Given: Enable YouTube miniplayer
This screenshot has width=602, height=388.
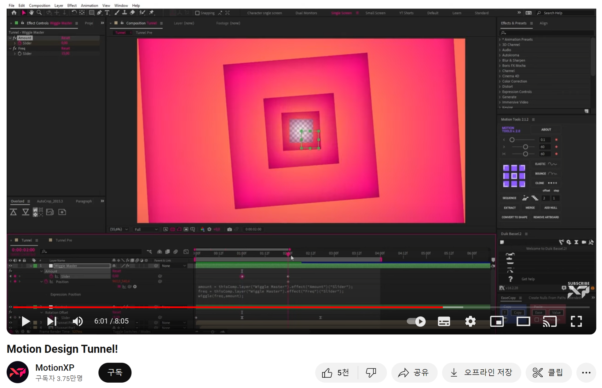Looking at the screenshot, I should coord(497,321).
